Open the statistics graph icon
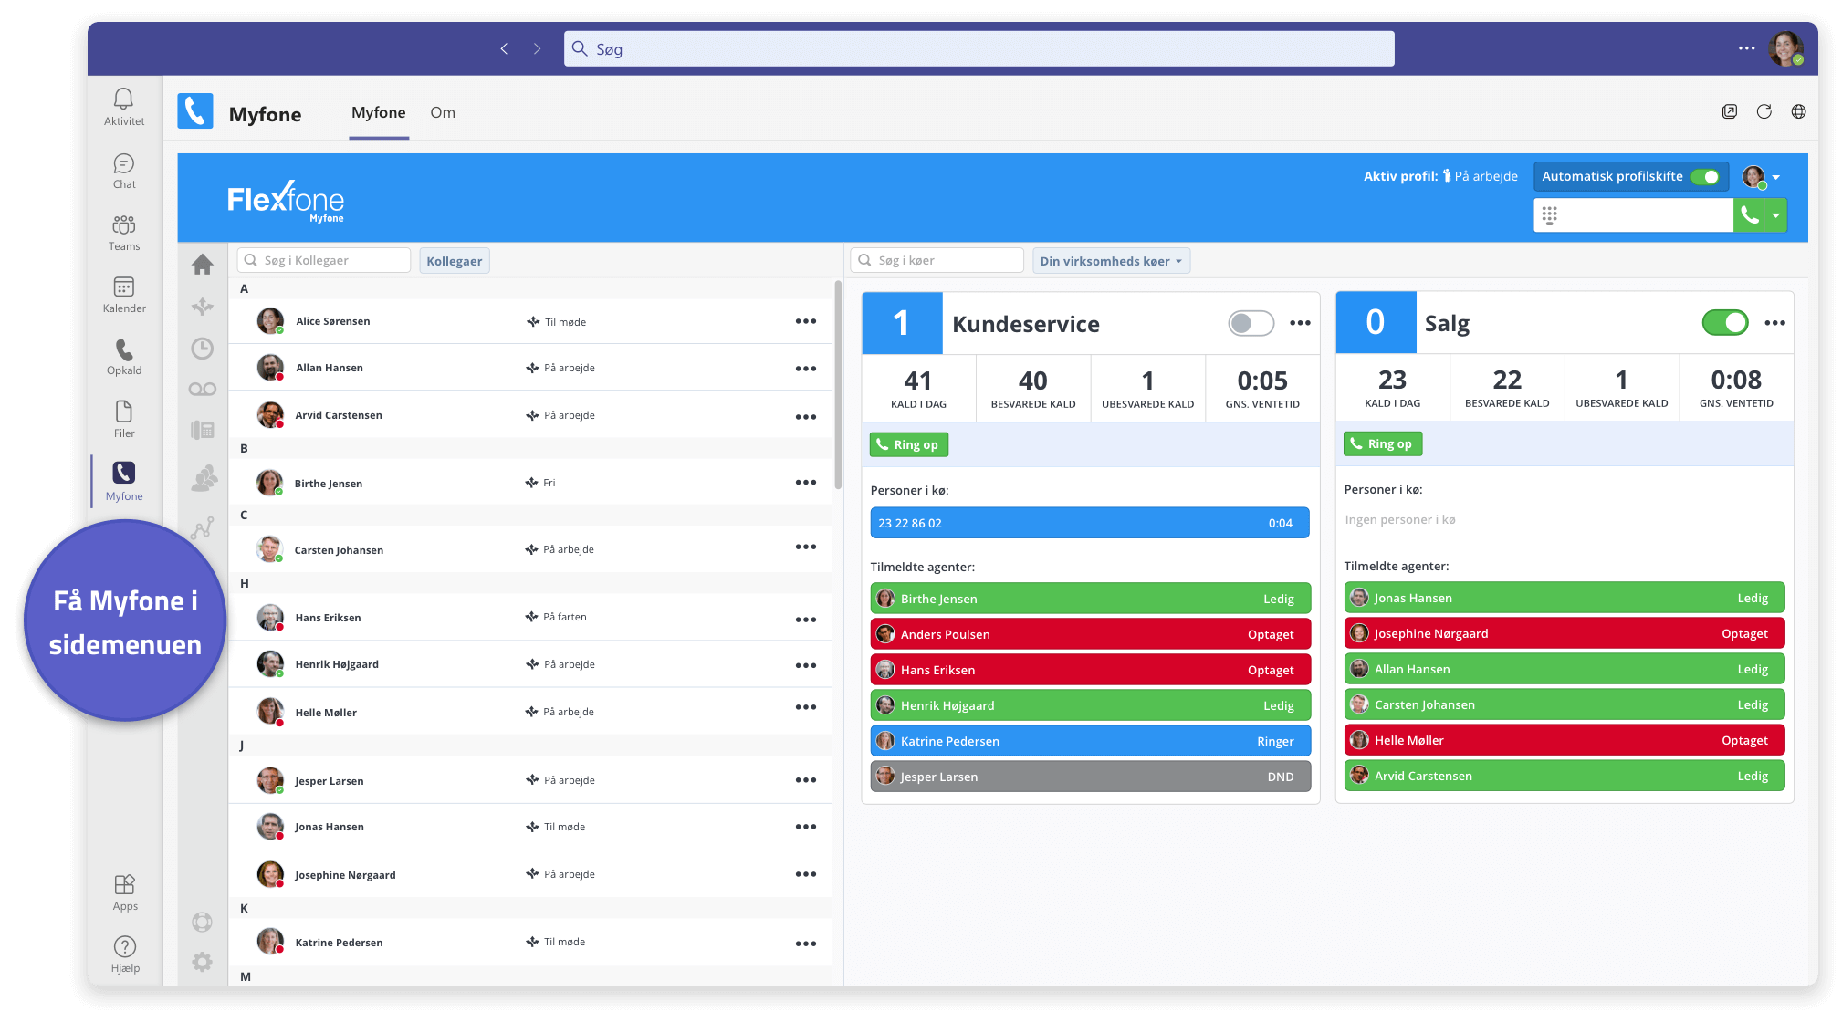Screen dimensions: 1842x1022 pos(203,527)
